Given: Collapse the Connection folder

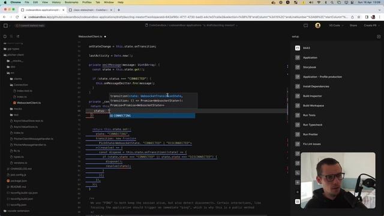Looking at the screenshot, I should [x=19, y=85].
